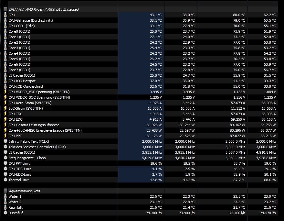Click CPU current value 43.1 °C
This screenshot has width=284, height=221.
tap(156, 15)
